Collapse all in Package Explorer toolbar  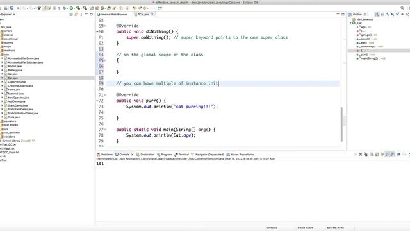71,14
